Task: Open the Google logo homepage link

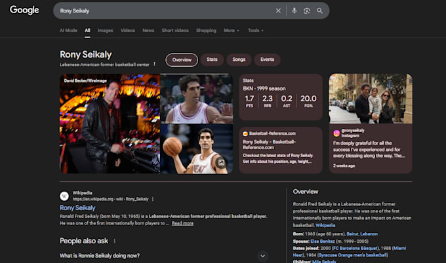Action: point(24,10)
